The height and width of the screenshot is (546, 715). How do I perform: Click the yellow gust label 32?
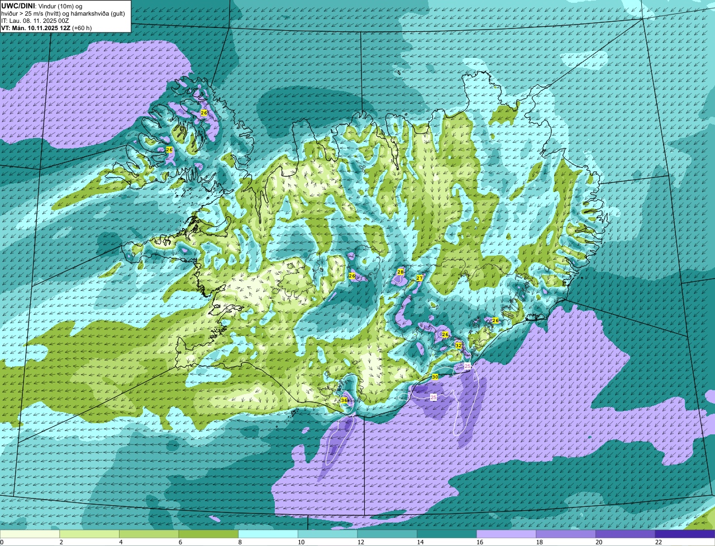pyautogui.click(x=459, y=346)
